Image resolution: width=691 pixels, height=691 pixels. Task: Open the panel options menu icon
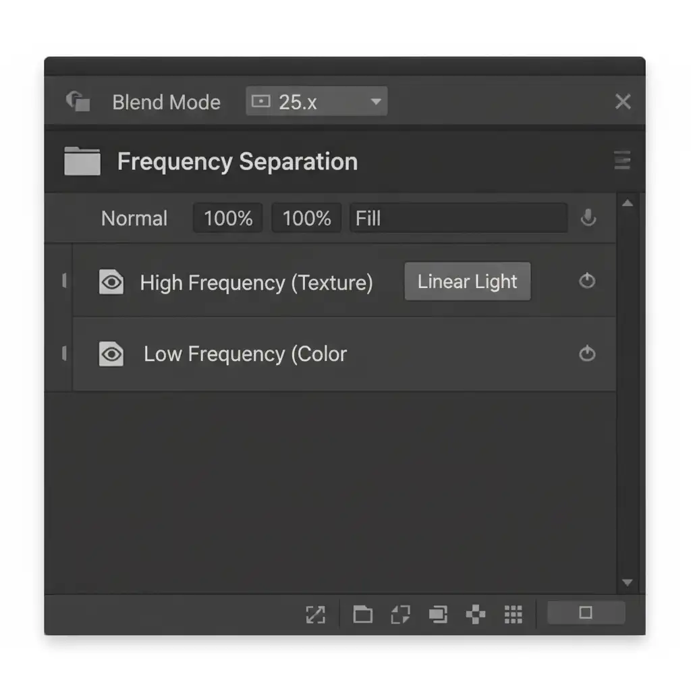coord(622,161)
